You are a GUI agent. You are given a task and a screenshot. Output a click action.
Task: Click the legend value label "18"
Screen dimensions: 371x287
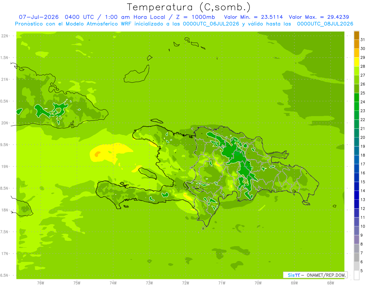tap(363, 155)
